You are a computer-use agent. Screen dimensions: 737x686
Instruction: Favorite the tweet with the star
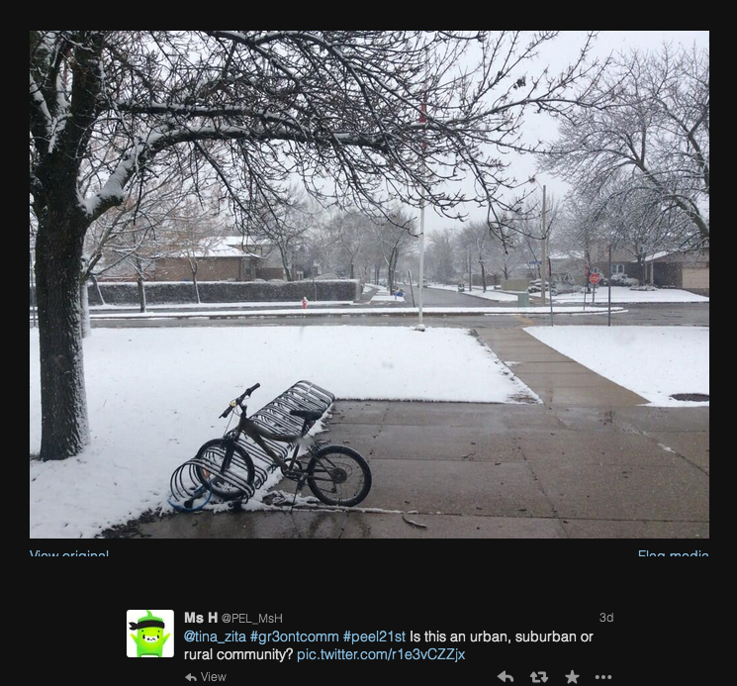pyautogui.click(x=572, y=677)
